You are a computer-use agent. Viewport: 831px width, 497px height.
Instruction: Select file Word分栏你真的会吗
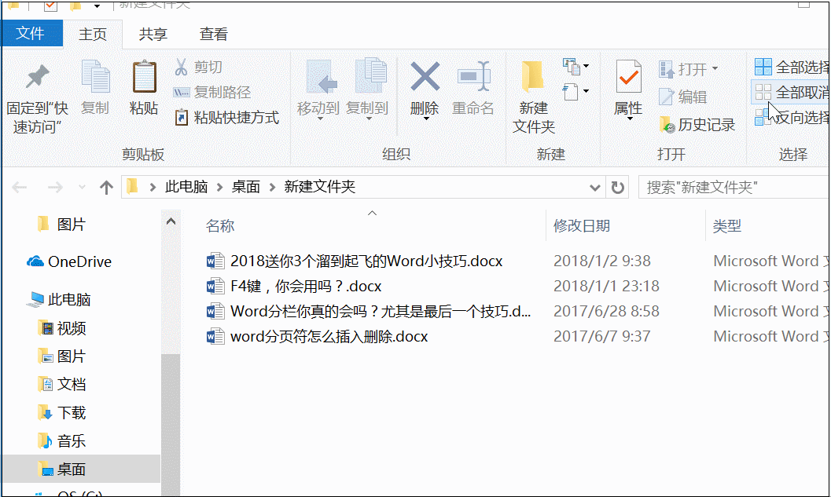point(369,311)
